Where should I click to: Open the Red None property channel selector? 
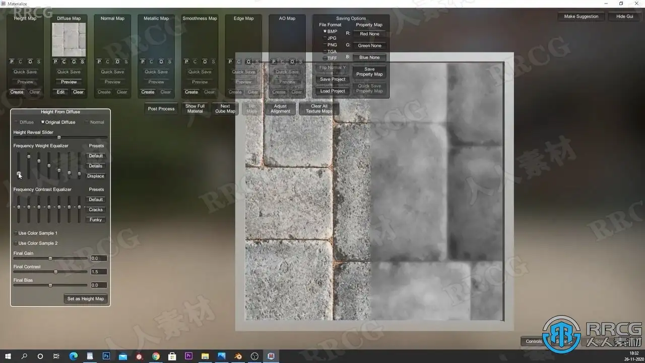tap(369, 34)
